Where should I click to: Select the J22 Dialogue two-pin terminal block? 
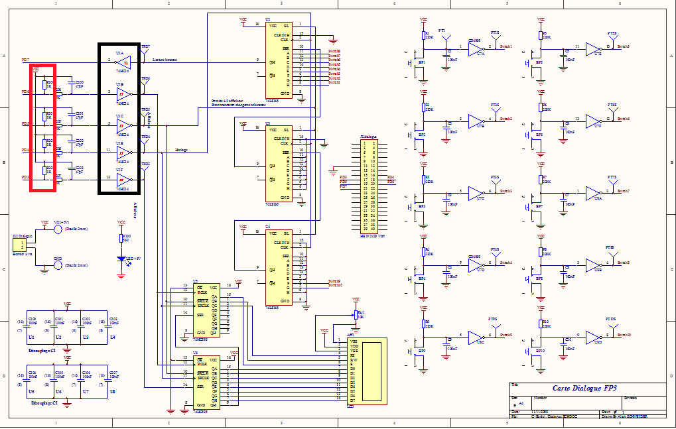19,245
